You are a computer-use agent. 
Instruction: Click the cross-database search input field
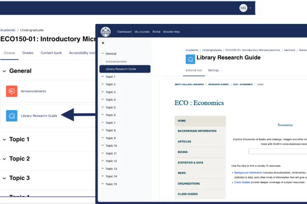(x=278, y=151)
